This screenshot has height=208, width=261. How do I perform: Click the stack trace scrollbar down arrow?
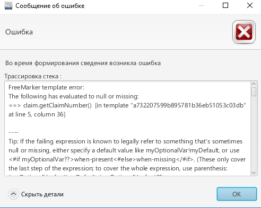coord(254,173)
